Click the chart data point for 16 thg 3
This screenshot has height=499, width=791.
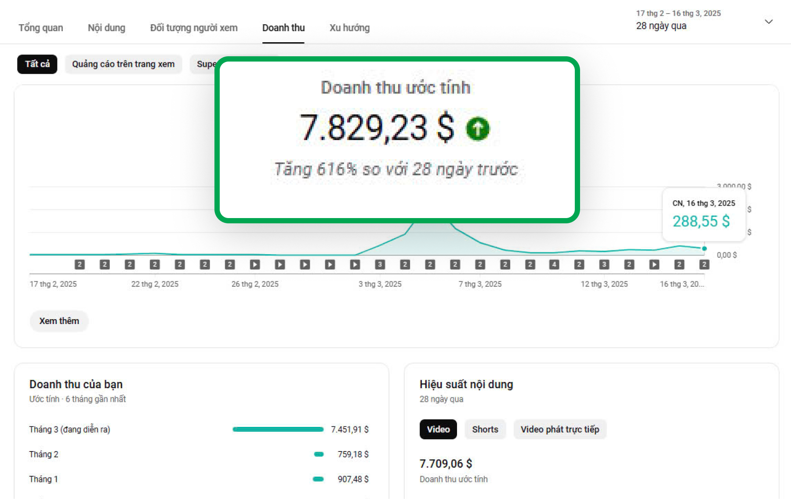(704, 248)
